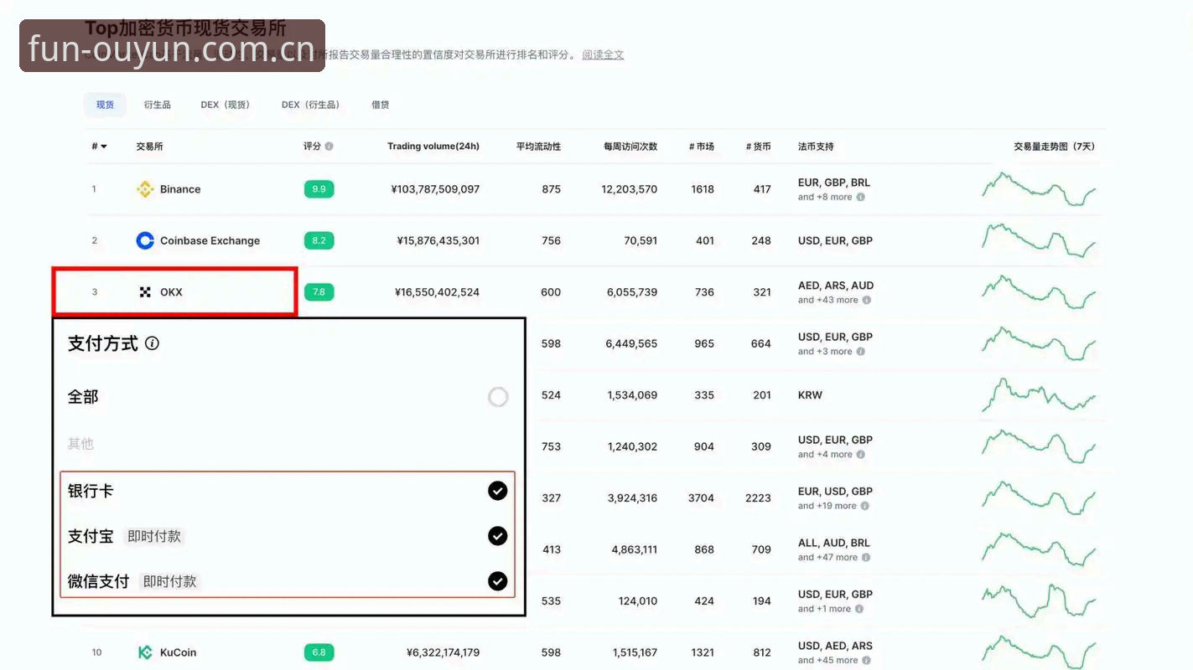Screen dimensions: 1193x670
Task: Open Coinbase 7-day volume trend chart
Action: pos(1039,240)
